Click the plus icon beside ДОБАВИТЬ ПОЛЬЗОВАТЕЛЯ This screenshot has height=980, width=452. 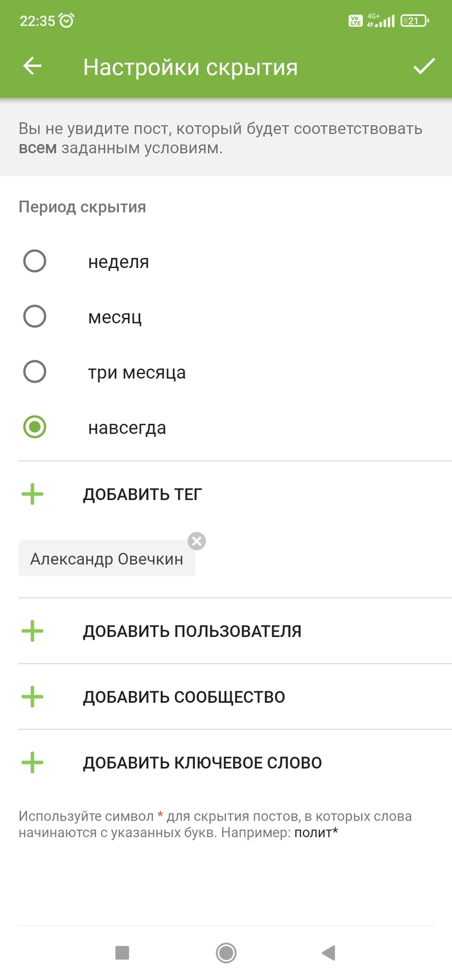click(x=32, y=631)
